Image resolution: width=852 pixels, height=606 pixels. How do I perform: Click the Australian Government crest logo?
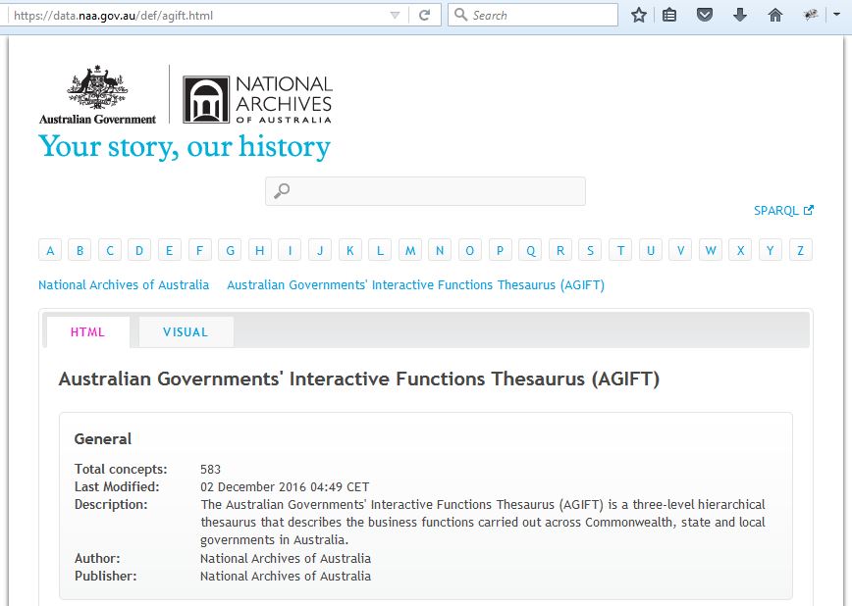pos(97,94)
